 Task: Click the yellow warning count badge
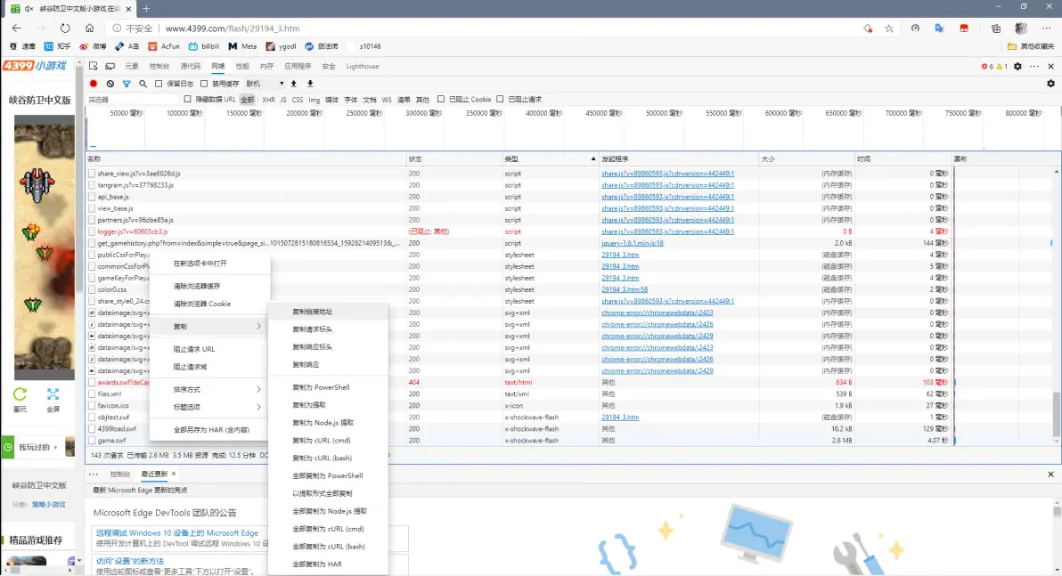[1001, 67]
